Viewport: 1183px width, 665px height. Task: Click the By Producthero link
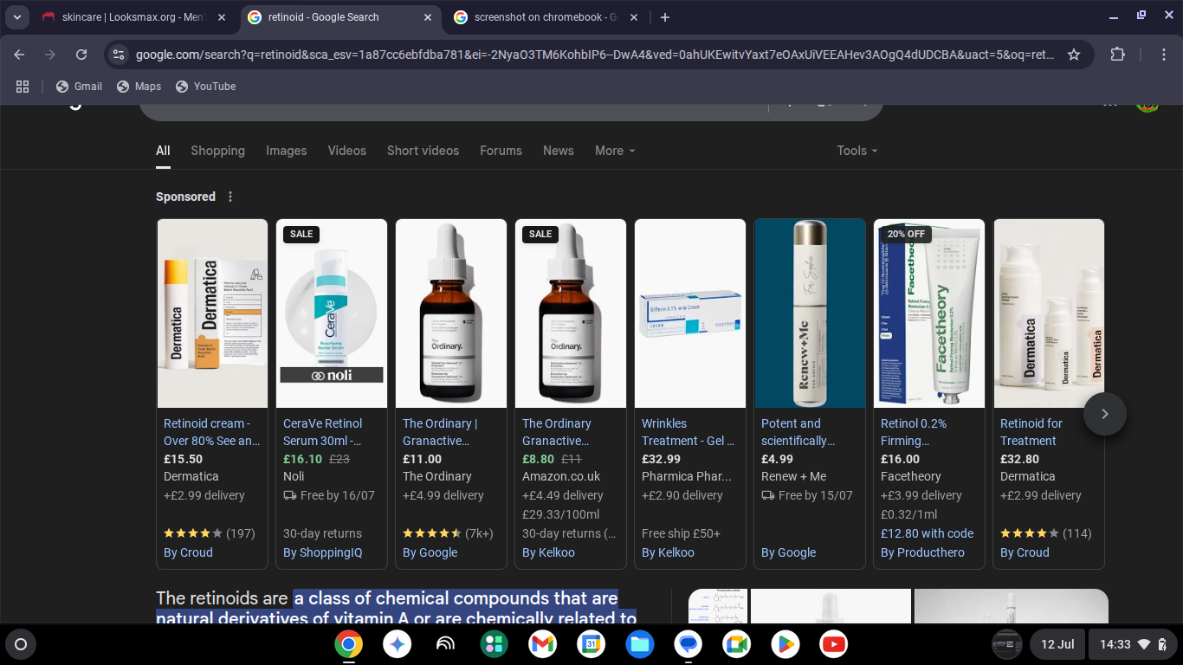tap(922, 552)
